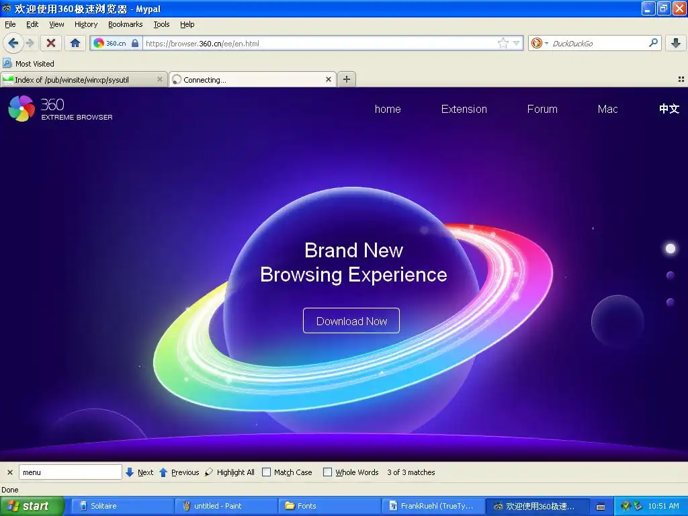The image size is (688, 516).
Task: Open the home page via house icon
Action: tap(75, 43)
